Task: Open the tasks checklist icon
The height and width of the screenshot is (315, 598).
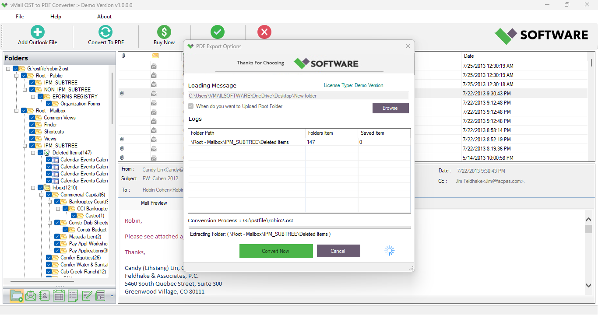Action: 73,296
